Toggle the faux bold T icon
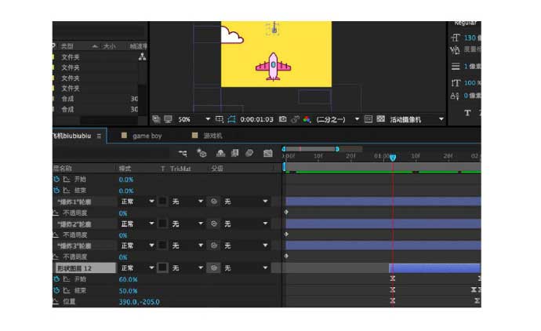 [x=467, y=113]
